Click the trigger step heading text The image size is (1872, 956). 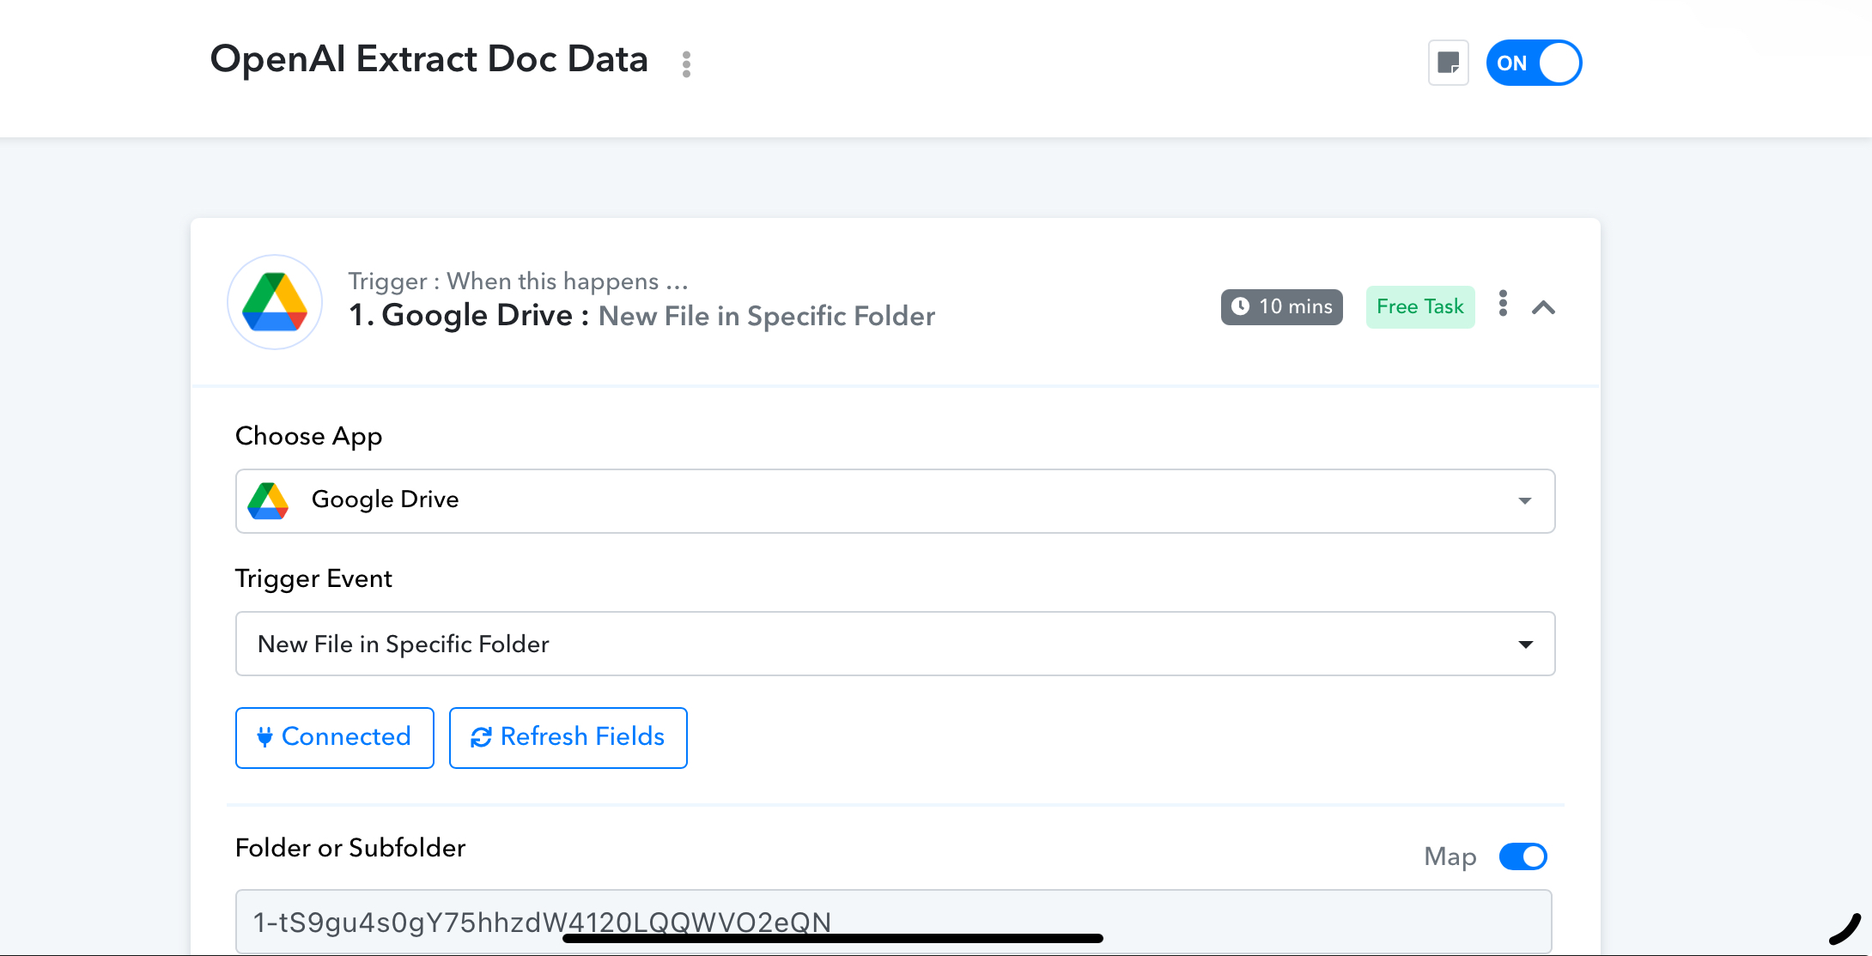tap(641, 316)
